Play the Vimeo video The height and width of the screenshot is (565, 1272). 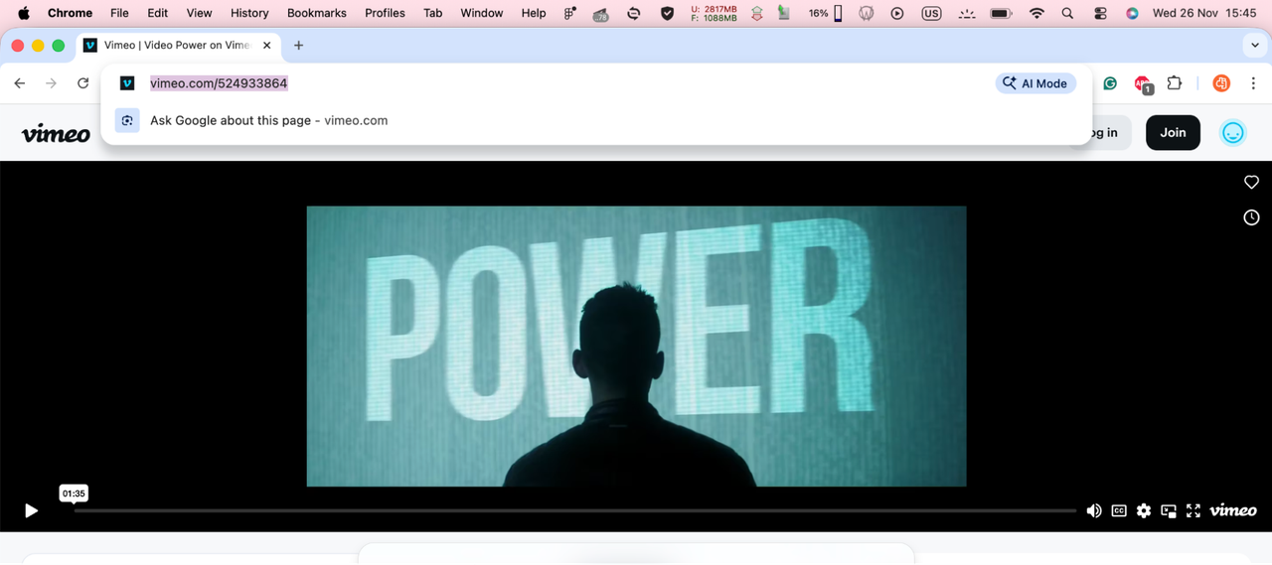coord(31,510)
